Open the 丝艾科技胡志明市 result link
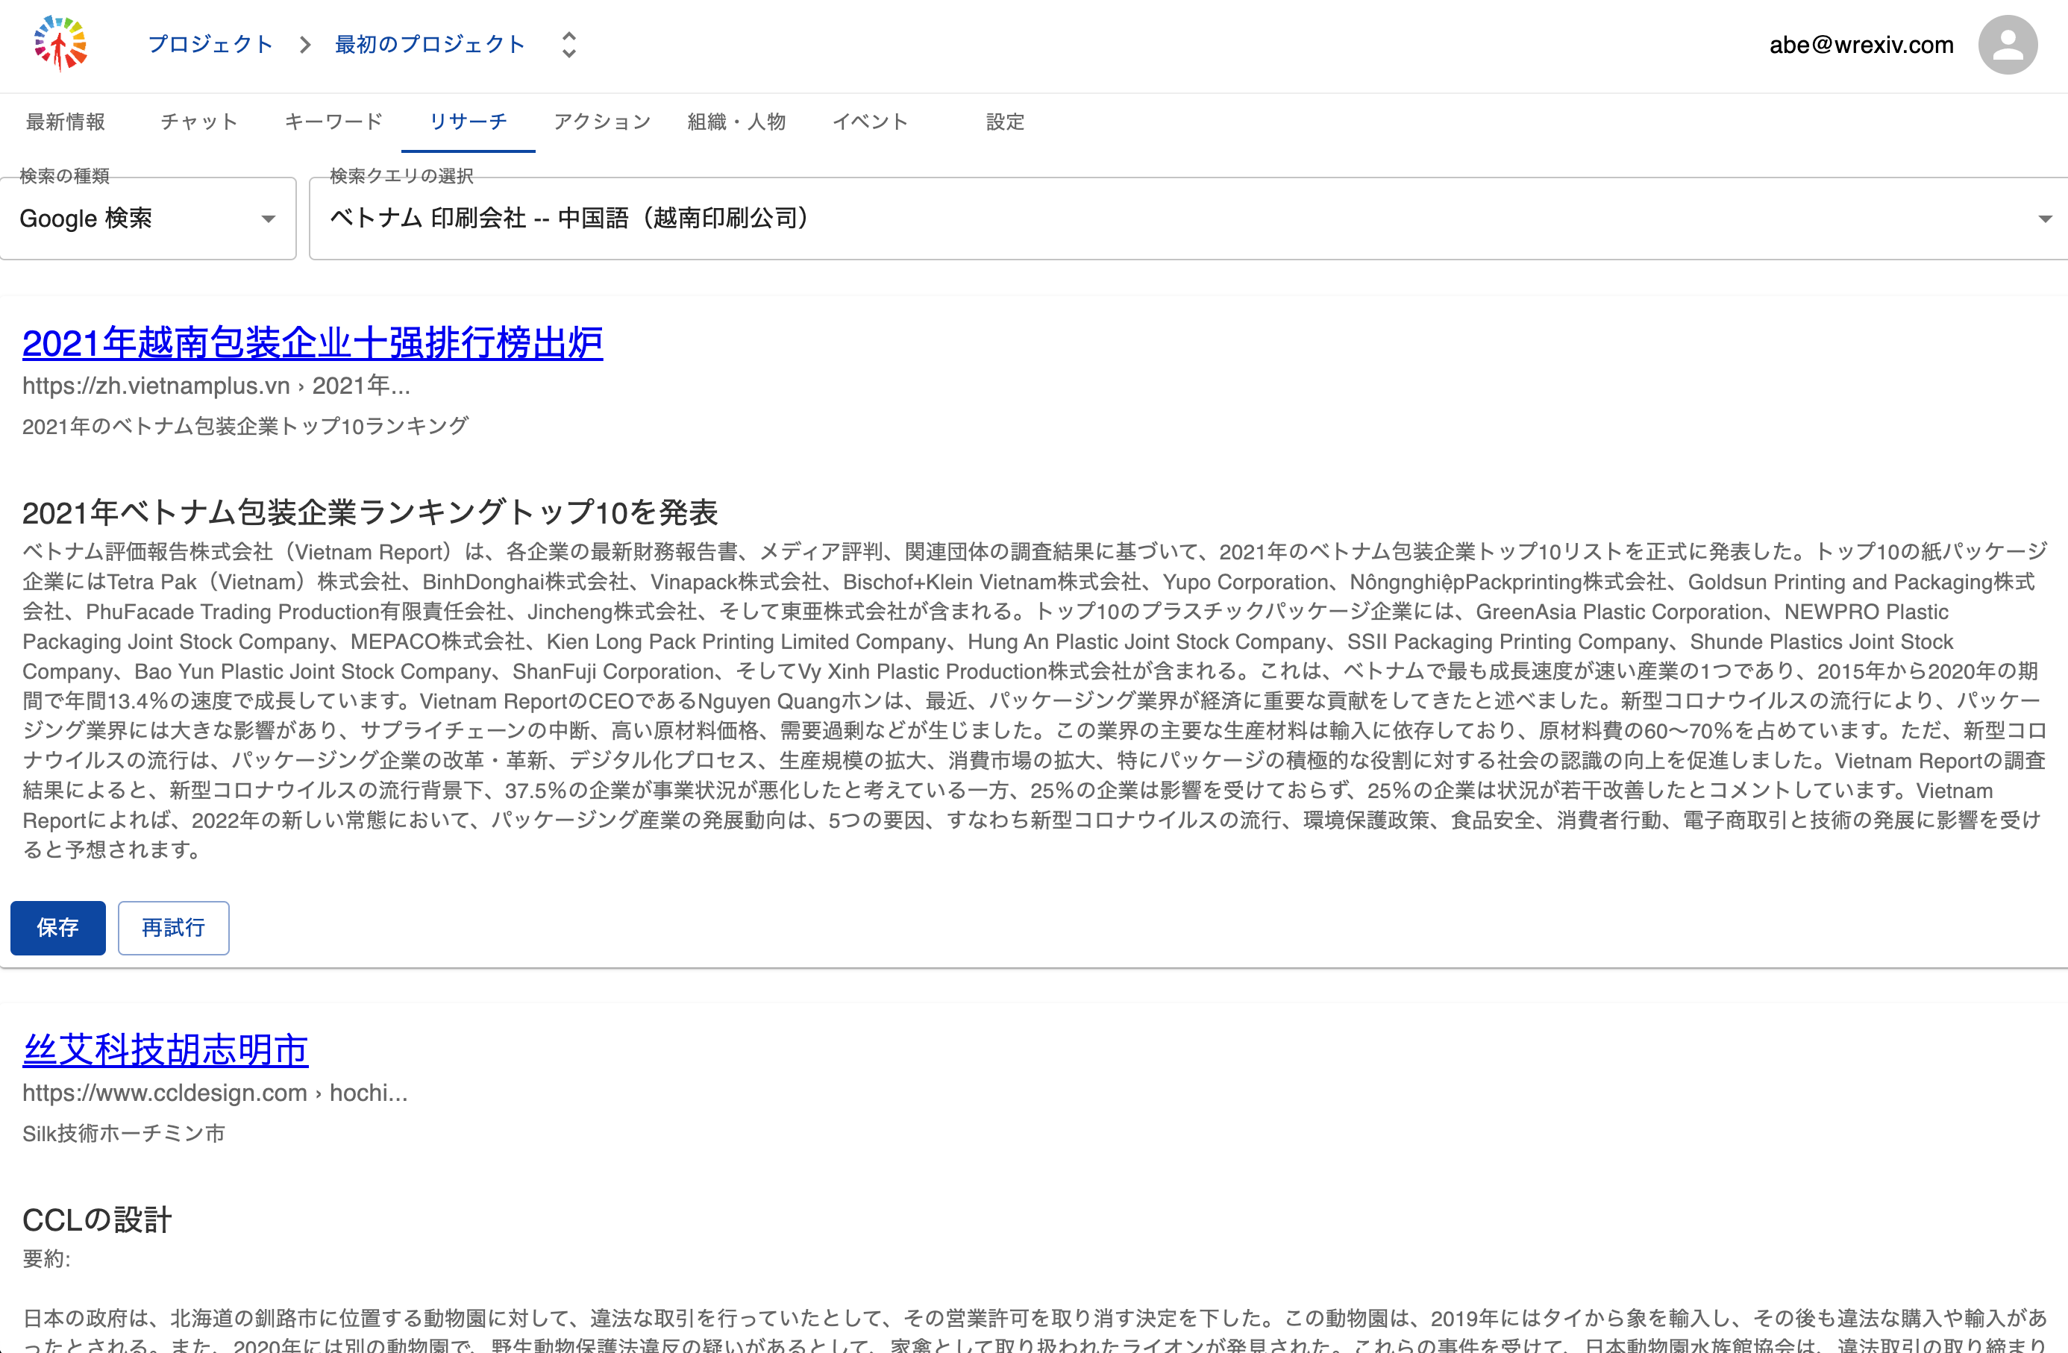The width and height of the screenshot is (2068, 1353). [165, 1049]
